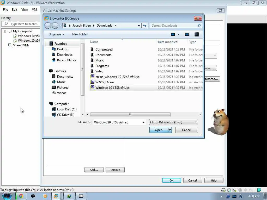Viewport: 267px width, 200px height.
Task: Click the refresh button beside the address bar
Action: point(145,26)
